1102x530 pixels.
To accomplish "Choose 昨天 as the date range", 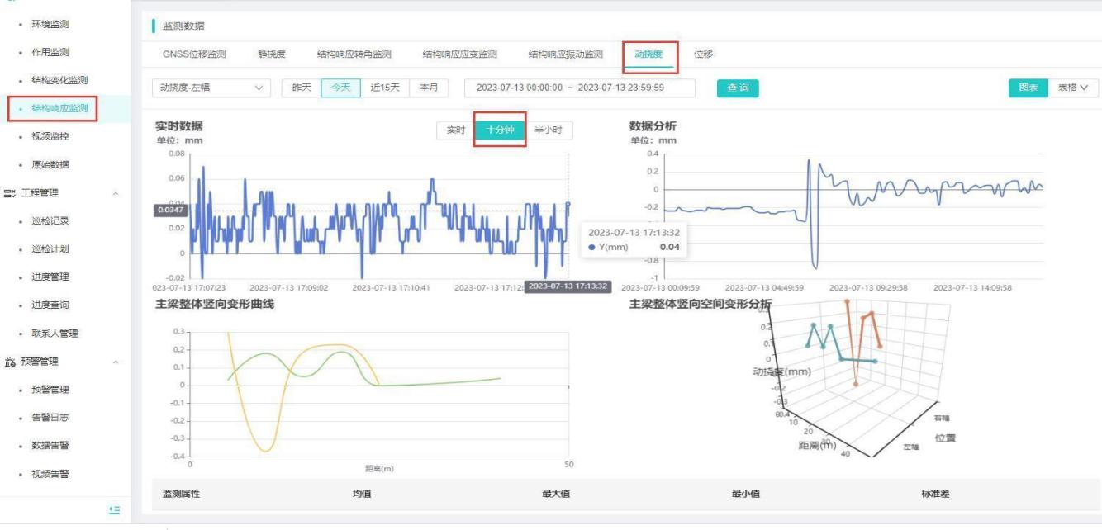I will click(x=302, y=88).
